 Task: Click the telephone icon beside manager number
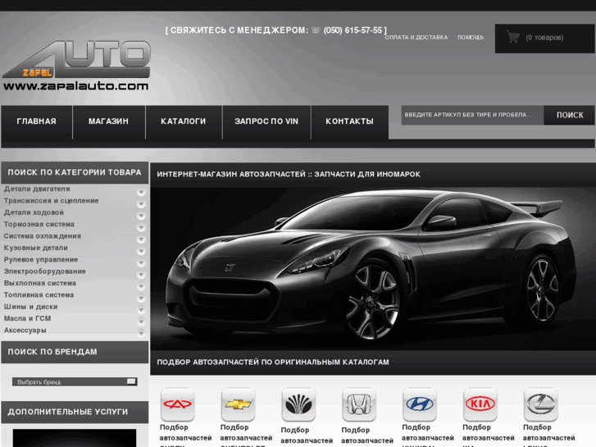click(x=316, y=30)
